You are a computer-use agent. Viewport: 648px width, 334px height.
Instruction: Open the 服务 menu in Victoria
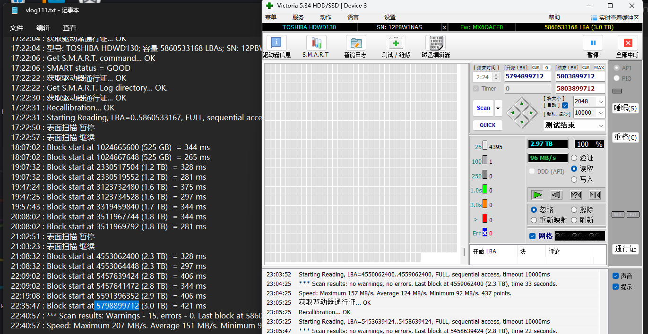298,17
